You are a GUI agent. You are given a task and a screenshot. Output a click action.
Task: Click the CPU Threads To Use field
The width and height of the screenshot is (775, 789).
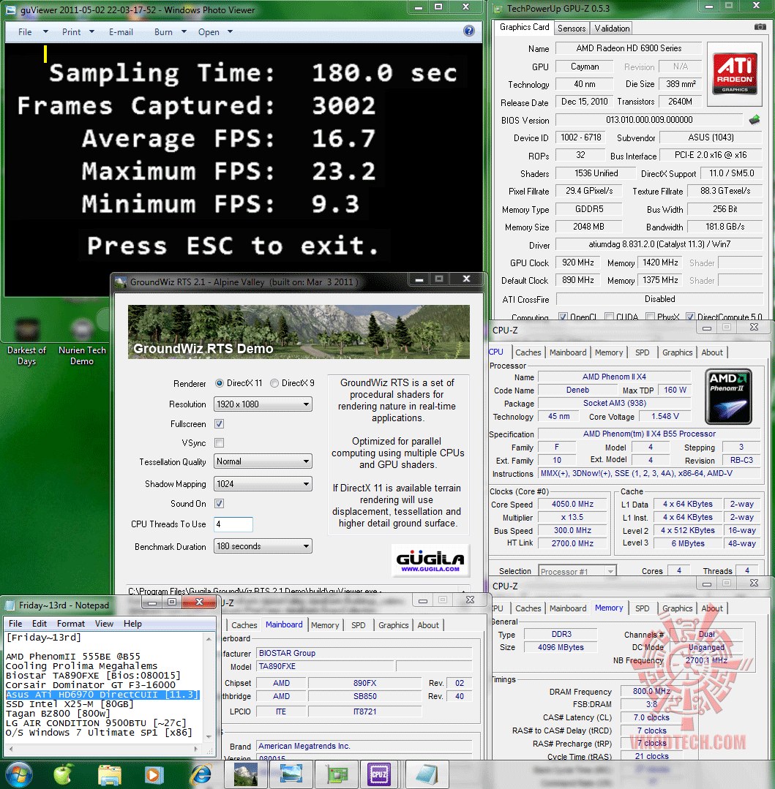(233, 524)
